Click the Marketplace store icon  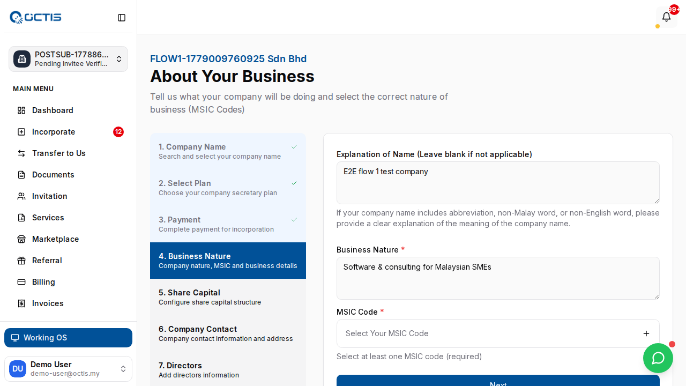tap(21, 239)
